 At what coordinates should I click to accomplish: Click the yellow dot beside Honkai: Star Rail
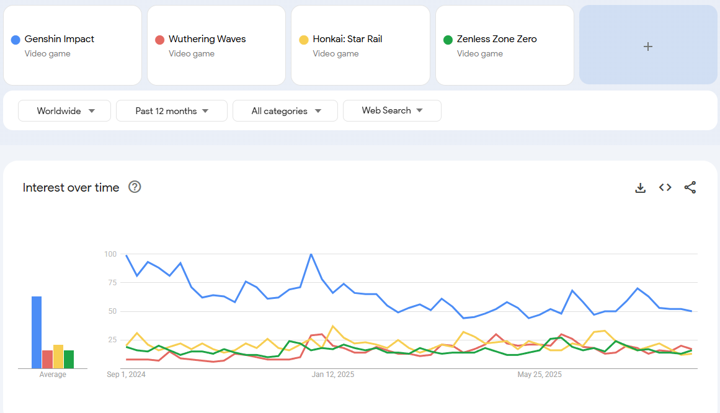pos(304,40)
